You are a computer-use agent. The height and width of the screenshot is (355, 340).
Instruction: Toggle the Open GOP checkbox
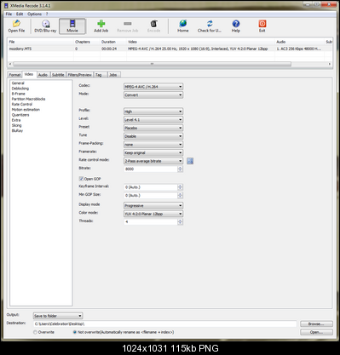click(81, 179)
